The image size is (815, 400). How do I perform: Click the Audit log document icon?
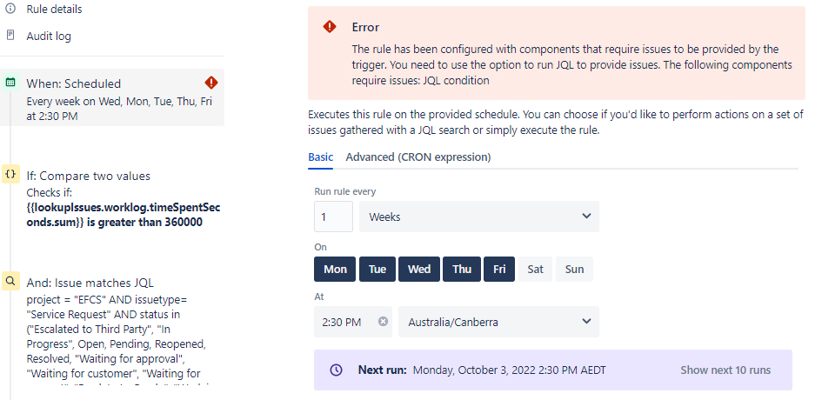pyautogui.click(x=10, y=36)
